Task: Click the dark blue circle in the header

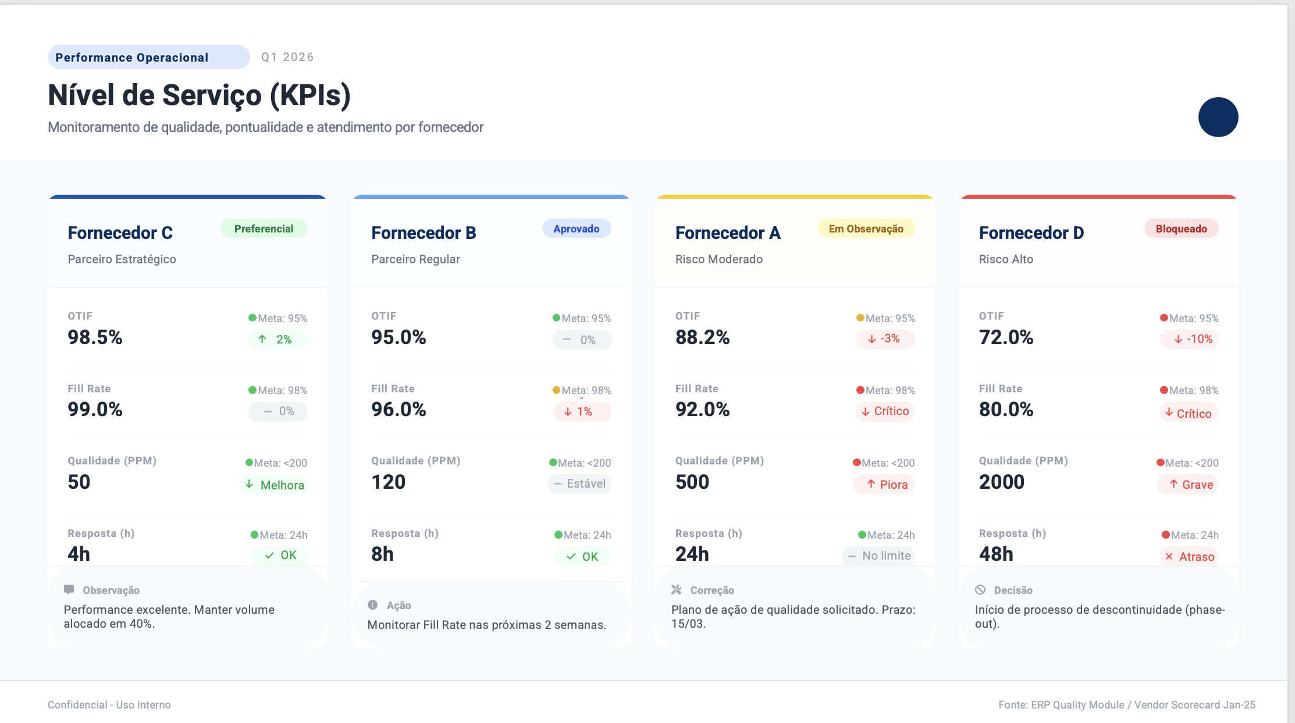Action: point(1218,117)
